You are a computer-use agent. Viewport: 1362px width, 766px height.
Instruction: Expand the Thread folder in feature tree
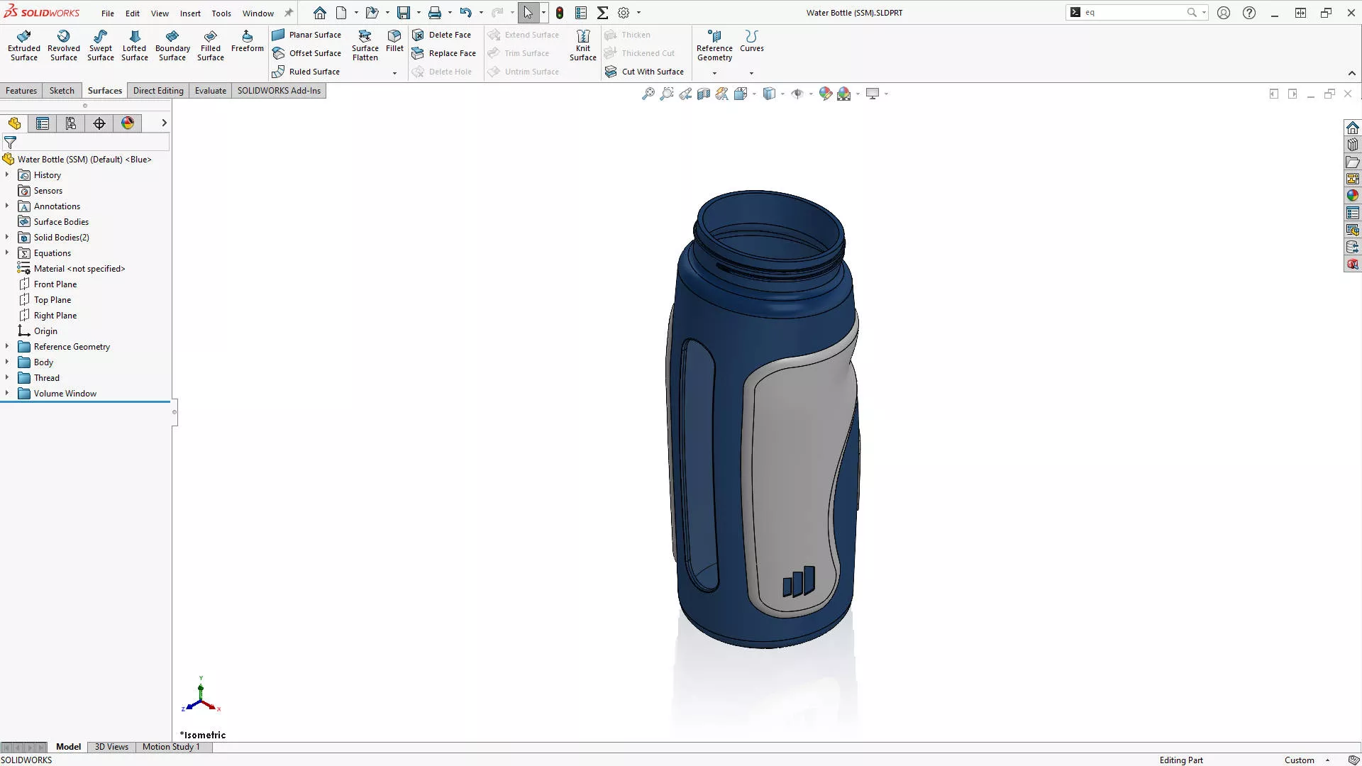7,377
